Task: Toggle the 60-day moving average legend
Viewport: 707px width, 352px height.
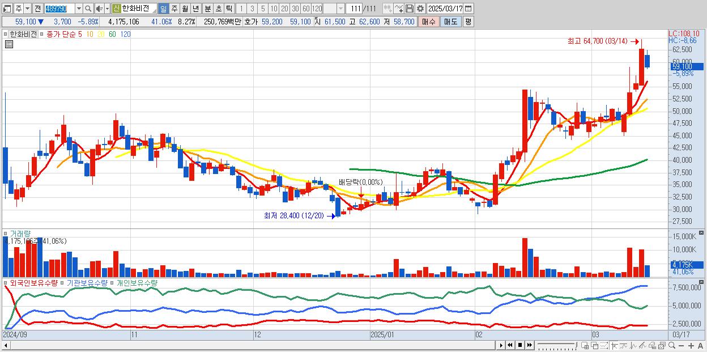Action: (x=112, y=34)
